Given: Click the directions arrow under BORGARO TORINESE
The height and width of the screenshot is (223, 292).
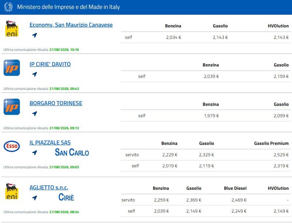Looking at the screenshot, I should click(x=35, y=113).
